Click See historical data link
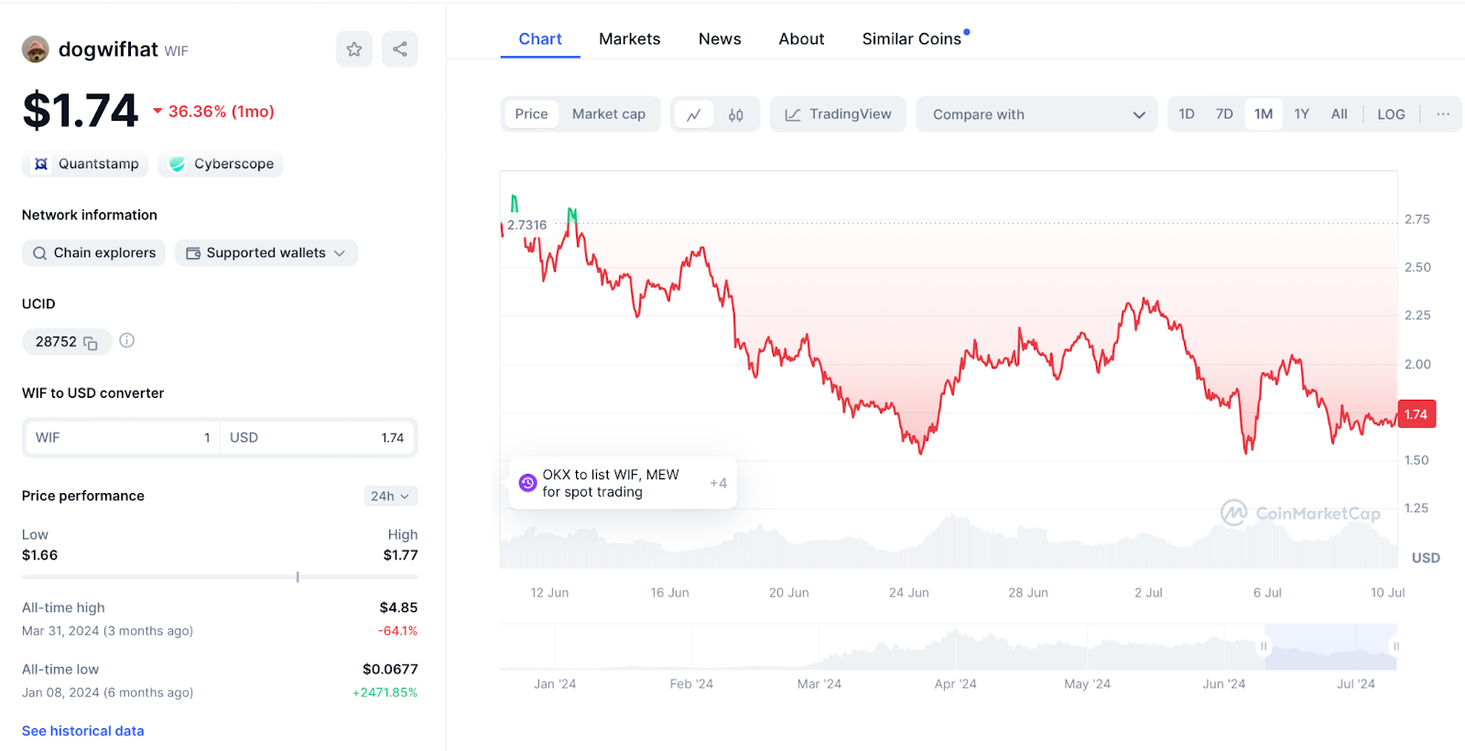The width and height of the screenshot is (1465, 751). [x=83, y=731]
